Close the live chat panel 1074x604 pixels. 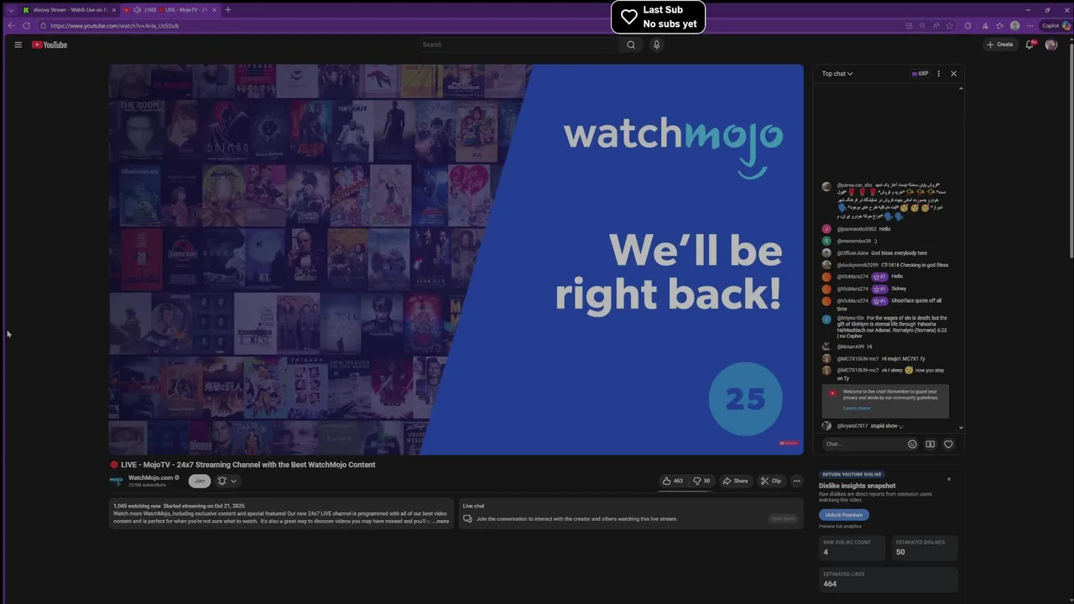[x=953, y=74]
